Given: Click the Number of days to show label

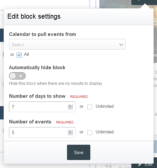Looking at the screenshot, I should tap(37, 96).
